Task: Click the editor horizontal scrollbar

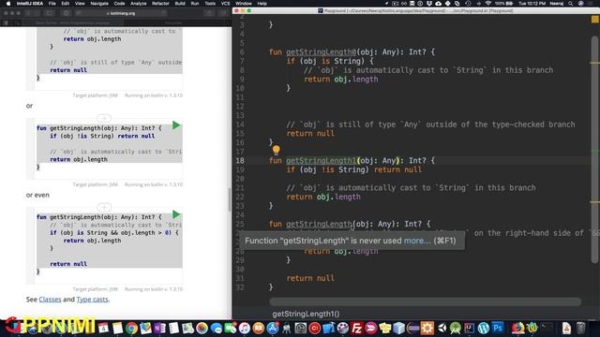Action: (x=425, y=301)
